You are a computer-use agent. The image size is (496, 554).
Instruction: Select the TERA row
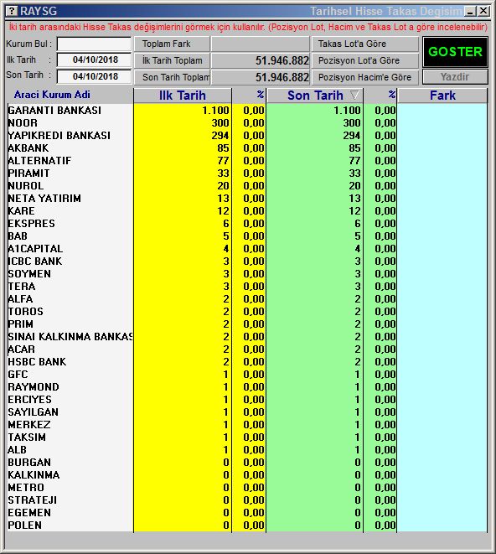247,287
